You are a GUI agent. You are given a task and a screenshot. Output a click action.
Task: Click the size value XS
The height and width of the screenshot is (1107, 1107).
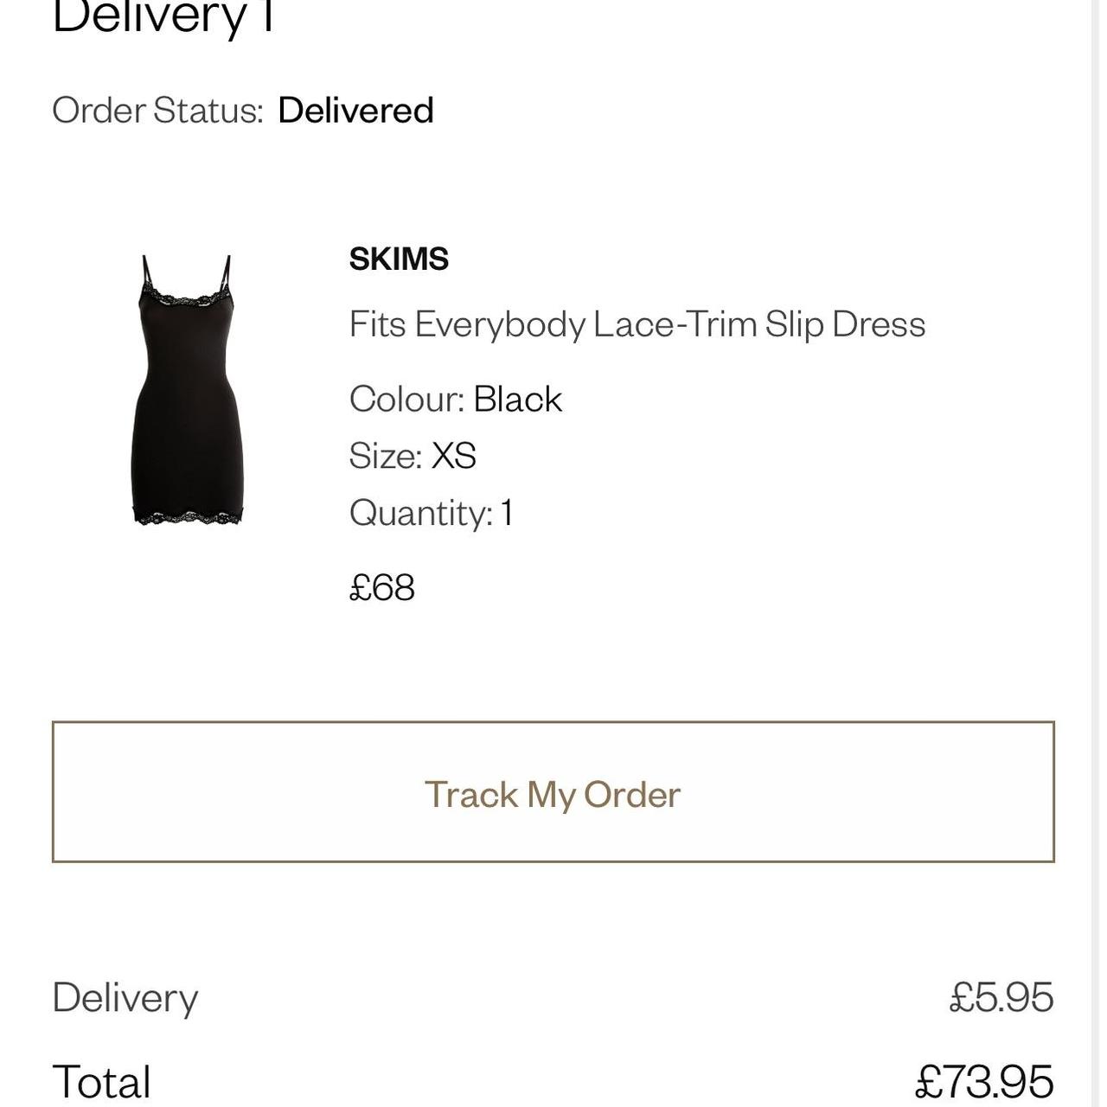tap(454, 456)
